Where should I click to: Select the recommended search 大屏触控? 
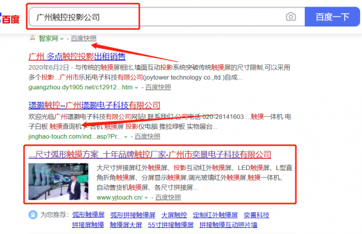pos(174,215)
